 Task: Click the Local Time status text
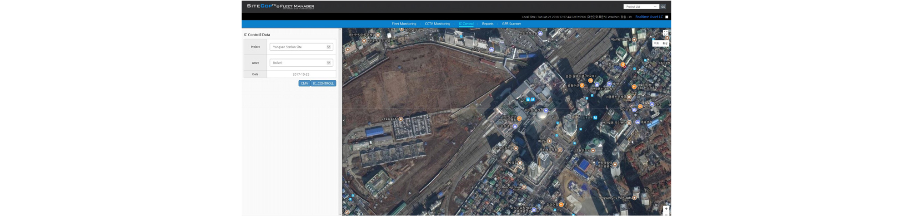click(577, 17)
